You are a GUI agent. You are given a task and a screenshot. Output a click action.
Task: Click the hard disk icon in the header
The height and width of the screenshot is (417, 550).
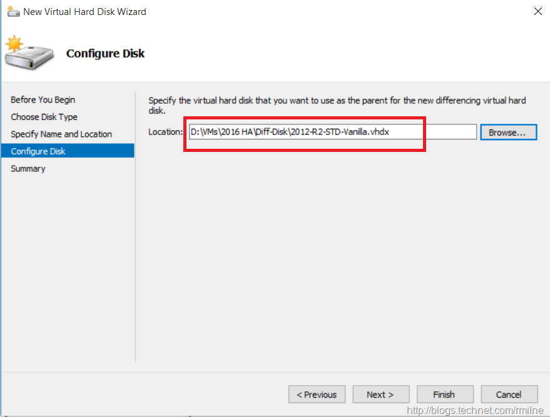[28, 54]
